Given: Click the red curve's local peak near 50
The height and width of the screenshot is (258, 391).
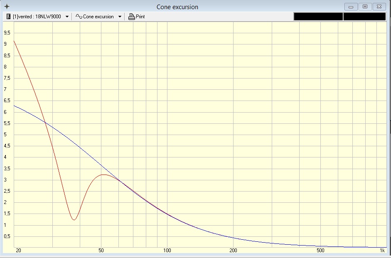Looking at the screenshot, I should 104,174.
